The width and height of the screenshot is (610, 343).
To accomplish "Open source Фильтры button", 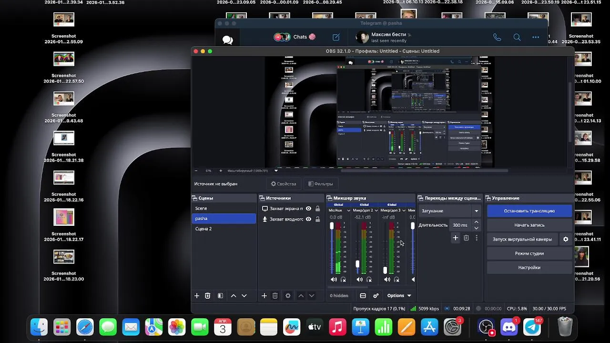I will point(320,184).
